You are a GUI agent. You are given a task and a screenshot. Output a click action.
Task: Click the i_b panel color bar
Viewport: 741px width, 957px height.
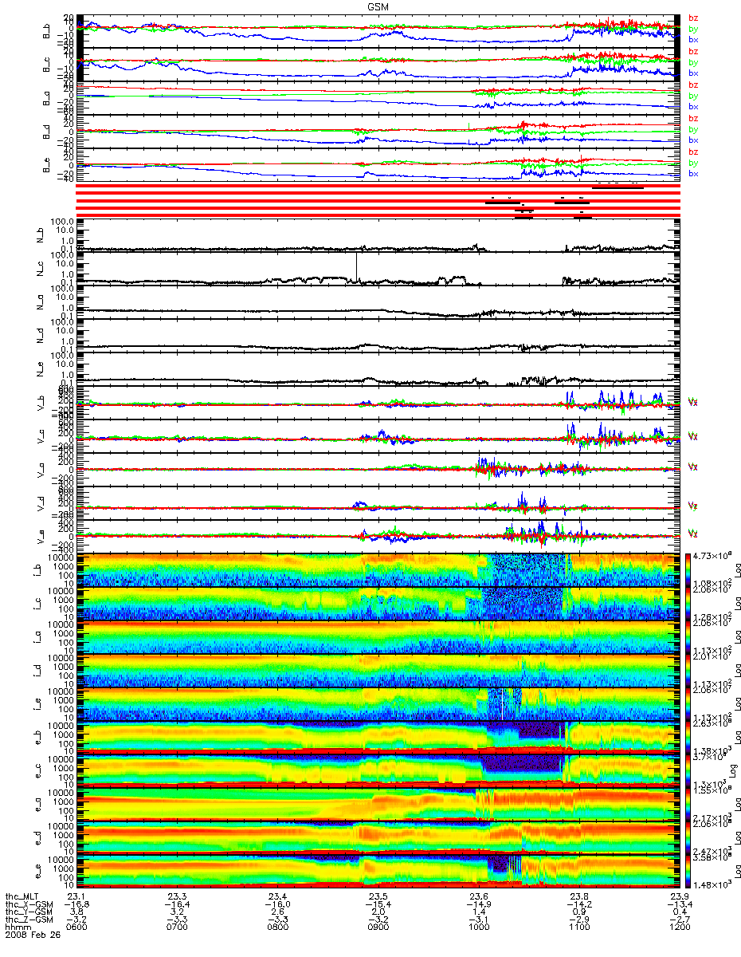click(686, 569)
